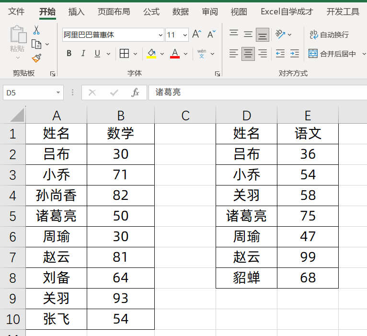367x336 pixels.
Task: Toggle center horizontal alignment
Action: coord(248,54)
